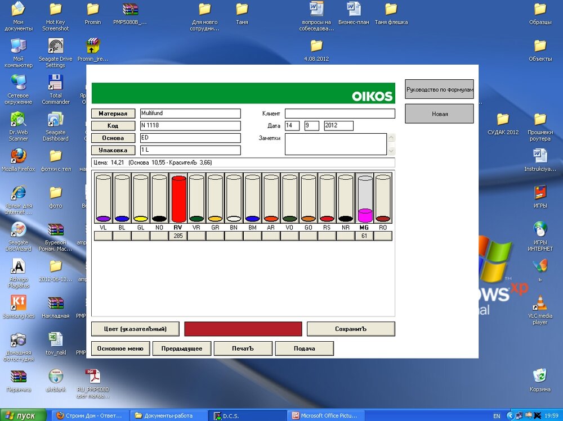Switch to Документы-работа taskbar window

tap(167, 415)
